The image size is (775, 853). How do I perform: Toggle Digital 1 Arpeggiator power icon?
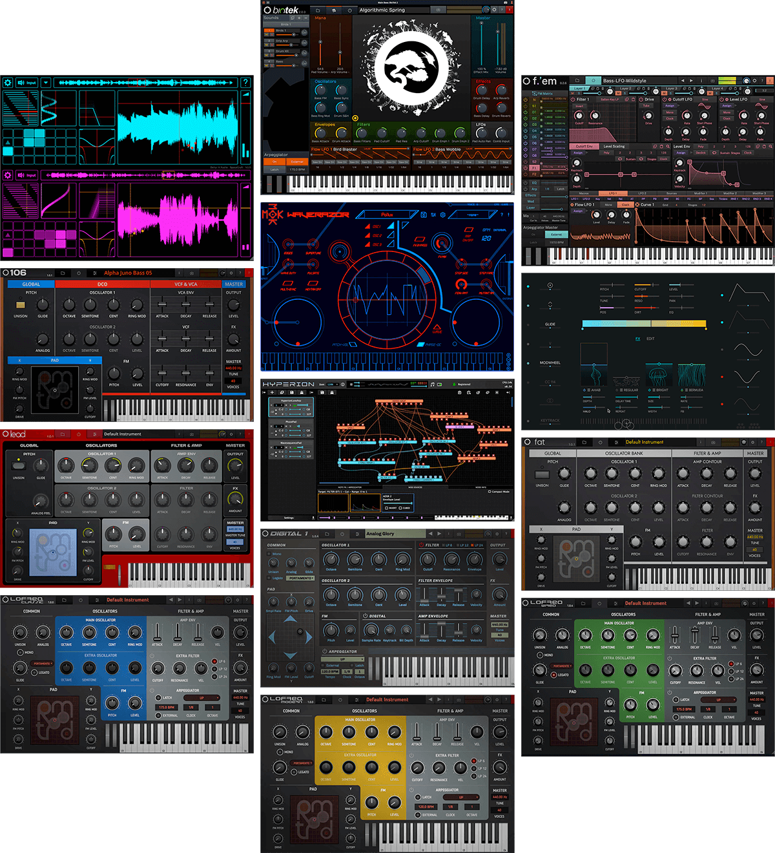324,651
